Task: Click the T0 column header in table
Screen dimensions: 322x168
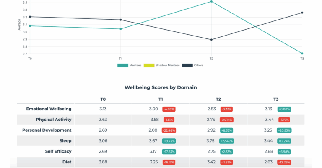Action: tap(103, 99)
